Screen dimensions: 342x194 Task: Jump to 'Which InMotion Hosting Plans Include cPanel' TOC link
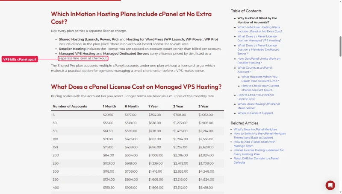(x=260, y=29)
